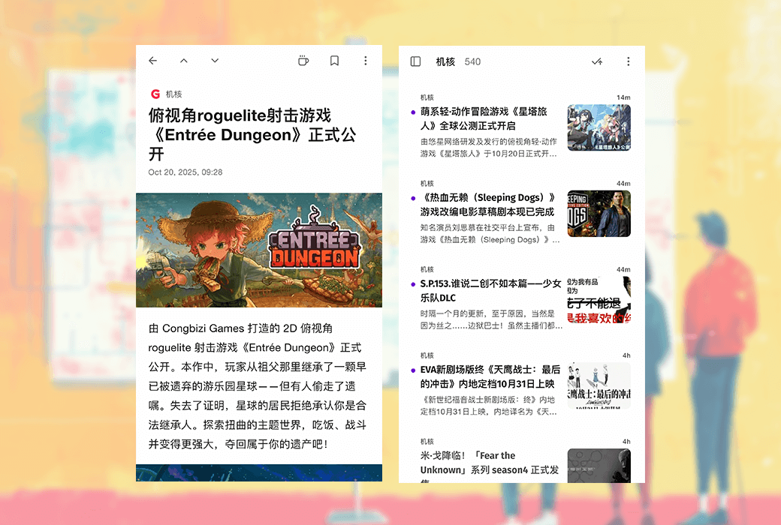
Task: Click the coffee cup reader mode icon
Action: pyautogui.click(x=303, y=61)
